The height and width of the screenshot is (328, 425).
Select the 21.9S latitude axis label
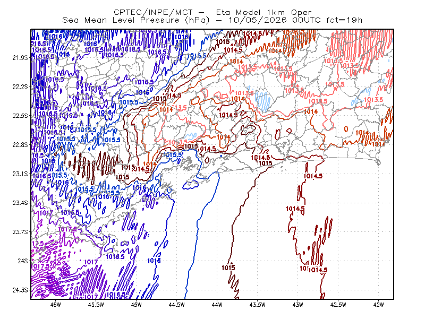tap(20, 58)
